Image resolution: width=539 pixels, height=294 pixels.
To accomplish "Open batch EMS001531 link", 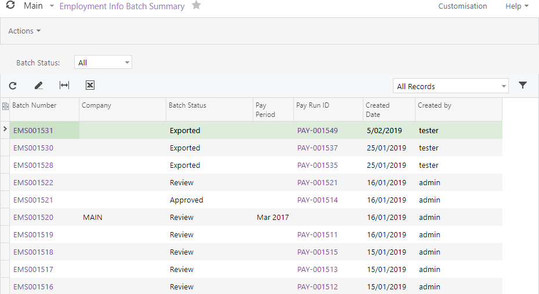I will point(33,131).
